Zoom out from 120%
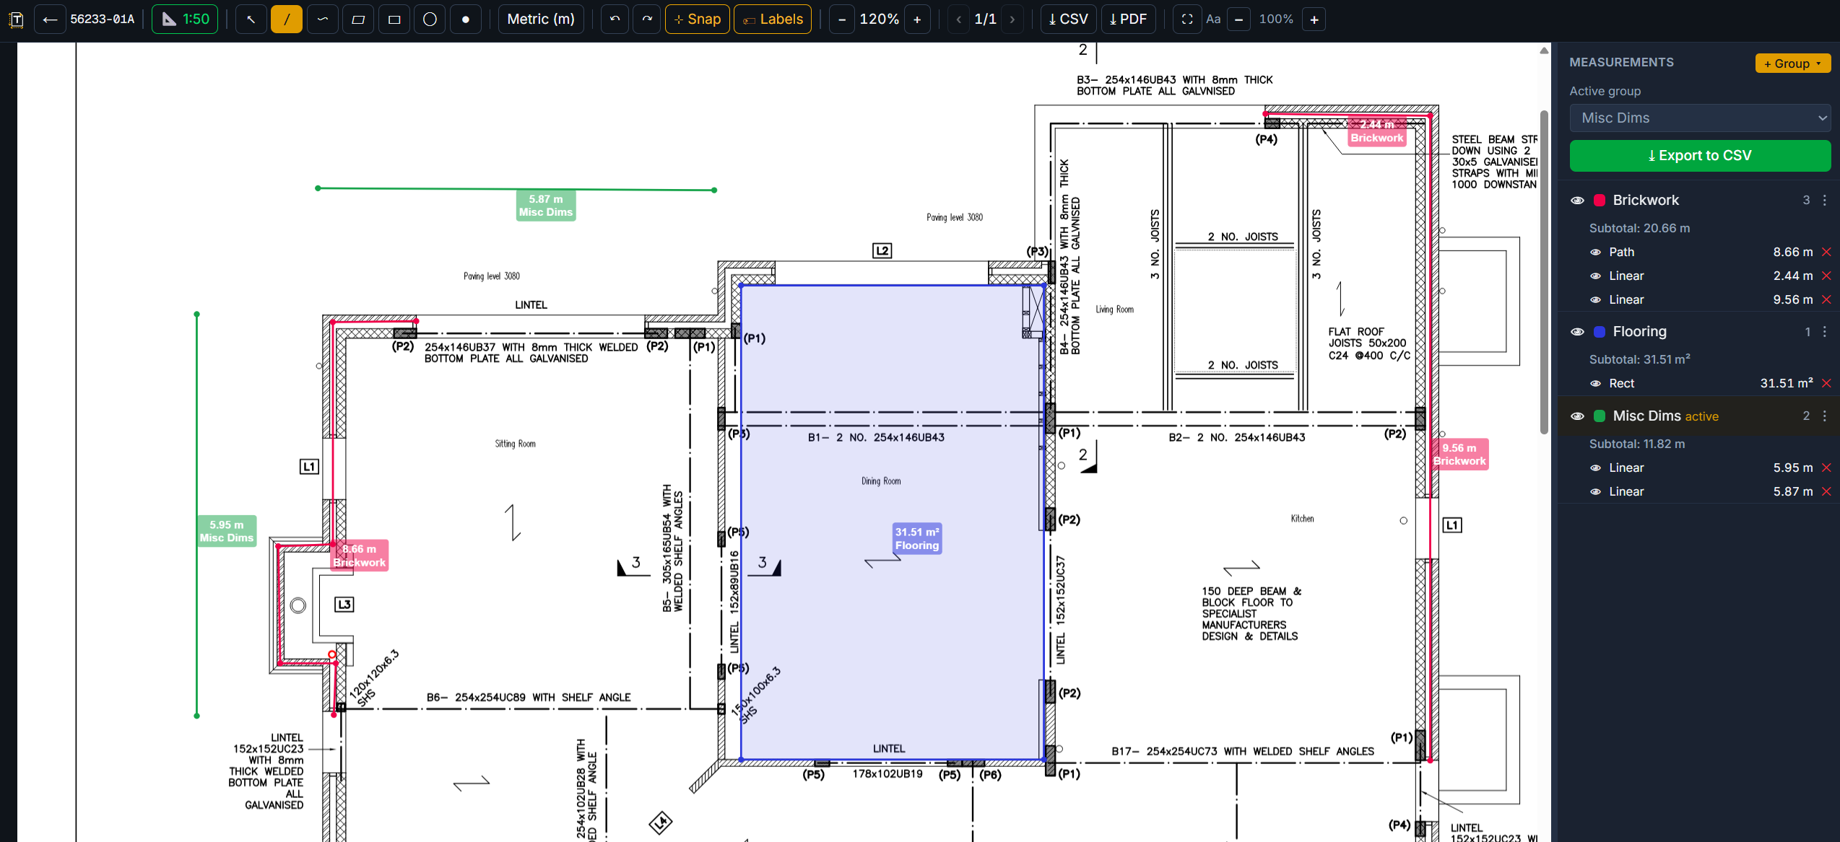The image size is (1840, 842). 842,19
